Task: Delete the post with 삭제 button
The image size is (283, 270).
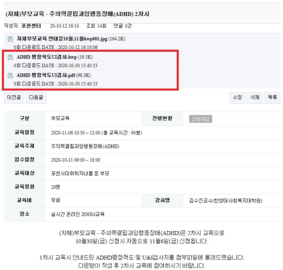Action: point(255,98)
